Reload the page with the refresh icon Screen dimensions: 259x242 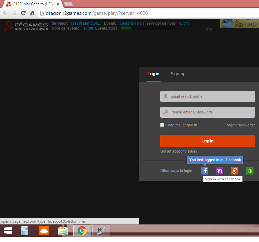tap(23, 13)
